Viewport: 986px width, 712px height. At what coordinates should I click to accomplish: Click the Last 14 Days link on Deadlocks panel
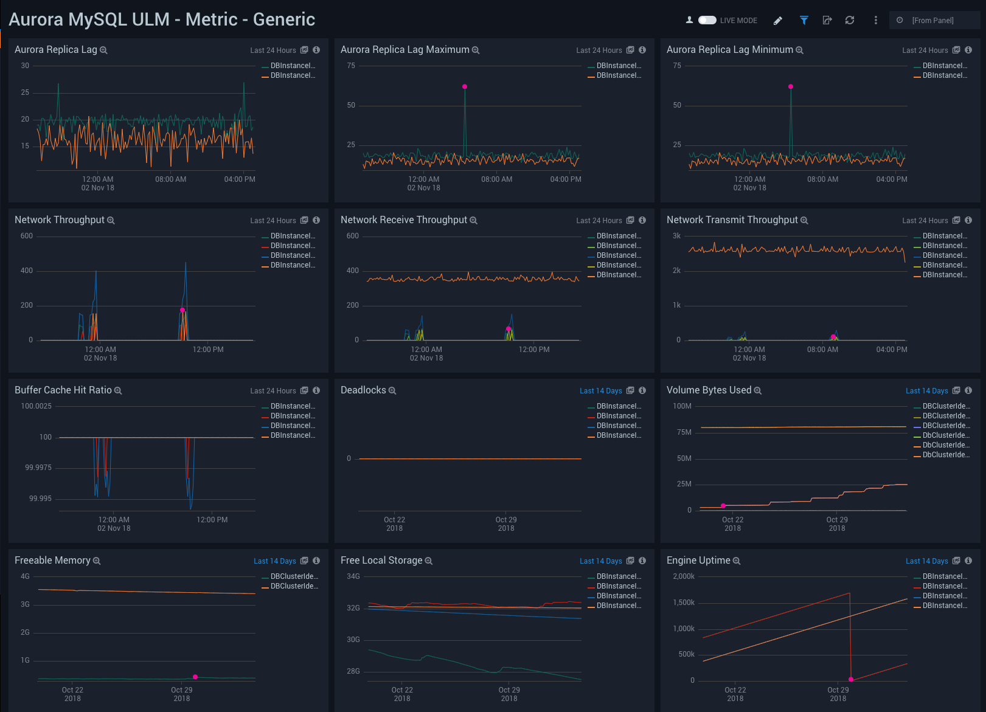602,390
